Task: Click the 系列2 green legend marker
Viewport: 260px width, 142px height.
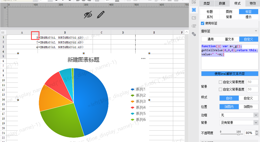Action: (133, 95)
